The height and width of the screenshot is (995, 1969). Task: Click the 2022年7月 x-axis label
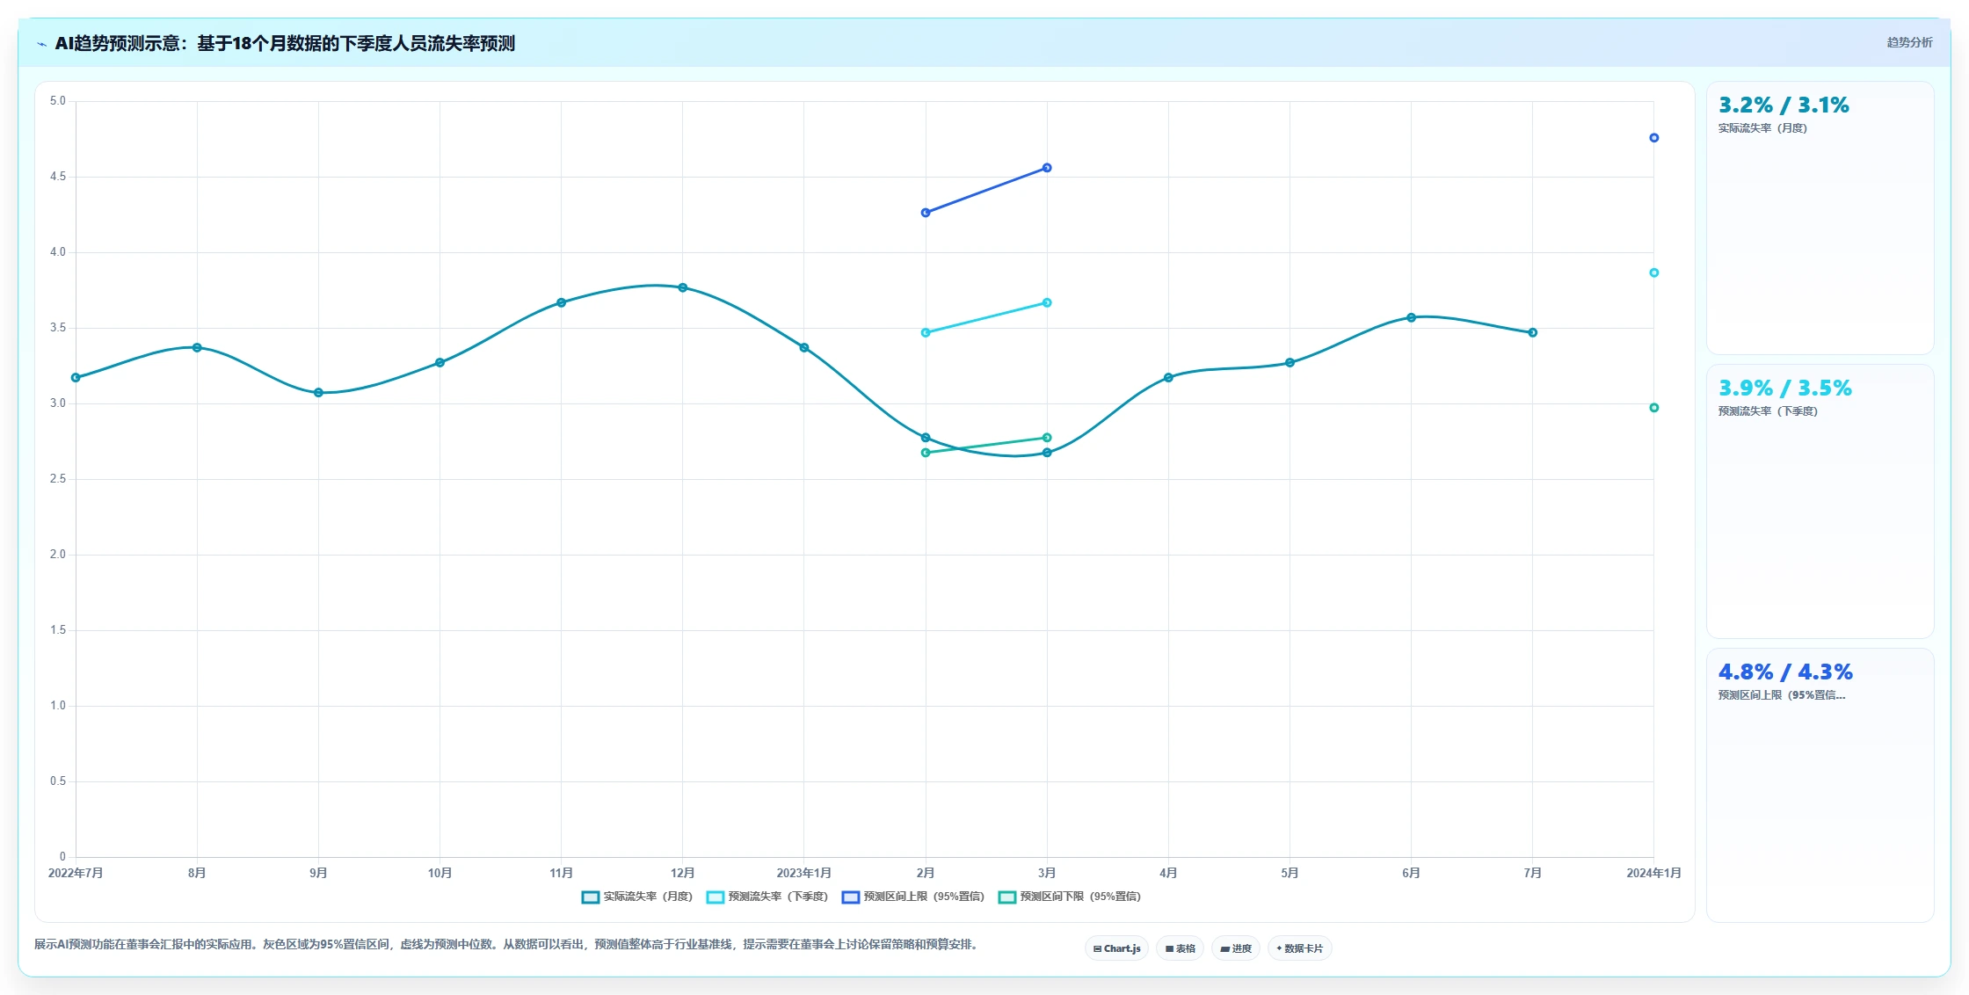[76, 873]
